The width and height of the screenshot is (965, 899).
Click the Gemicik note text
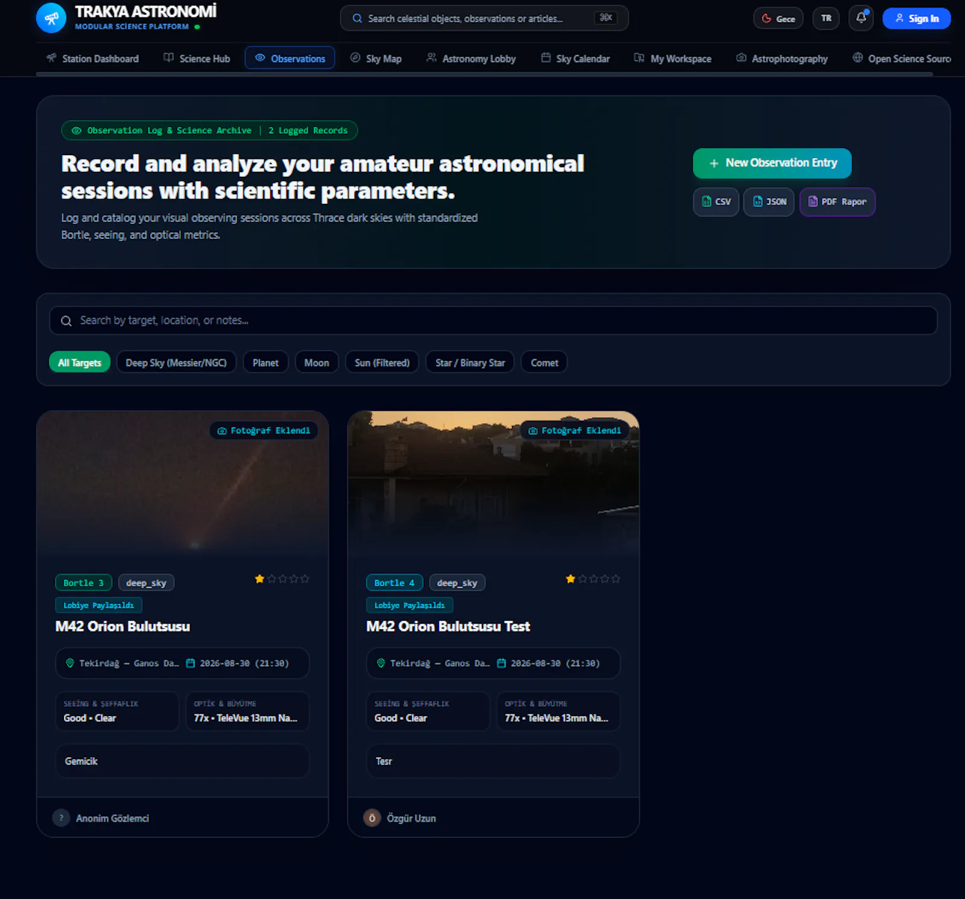[81, 761]
